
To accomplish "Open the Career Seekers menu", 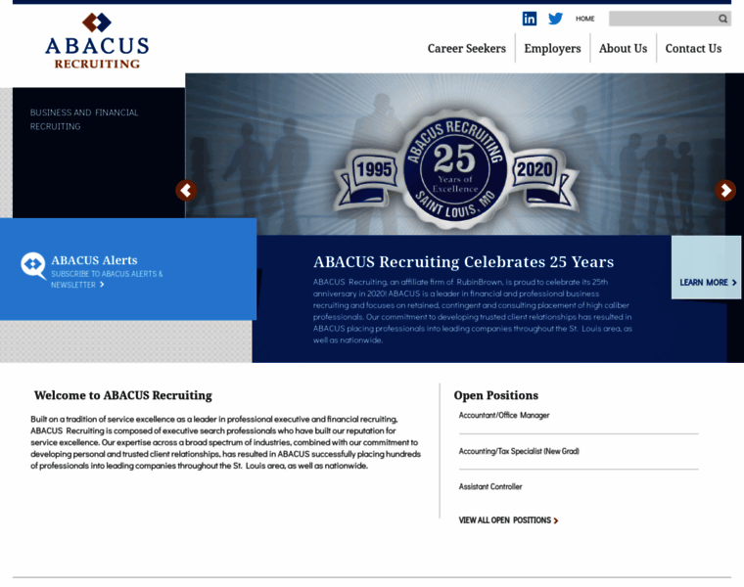I will coord(466,48).
